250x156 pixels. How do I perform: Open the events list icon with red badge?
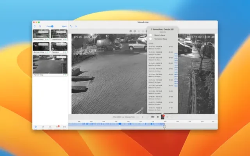point(162,117)
